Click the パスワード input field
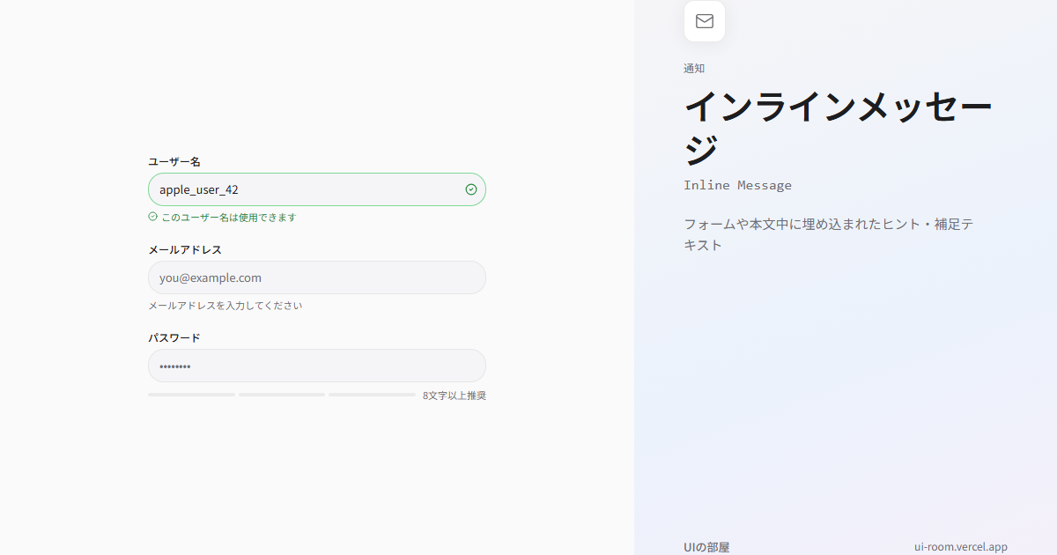 317,366
